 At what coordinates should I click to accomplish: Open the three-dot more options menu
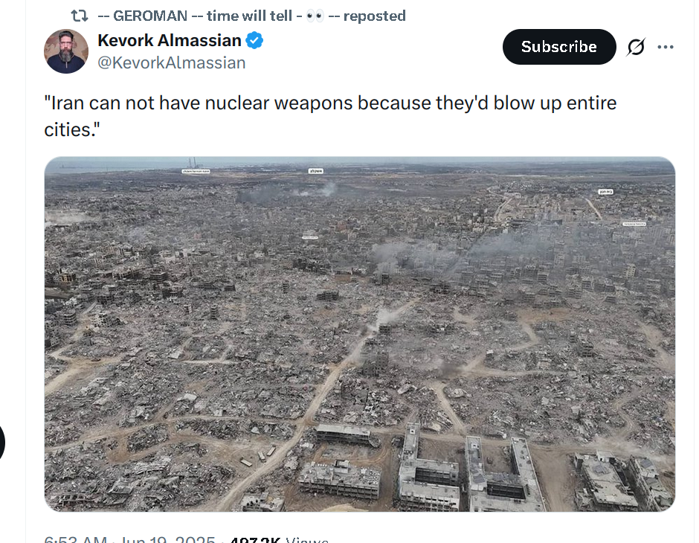[665, 47]
